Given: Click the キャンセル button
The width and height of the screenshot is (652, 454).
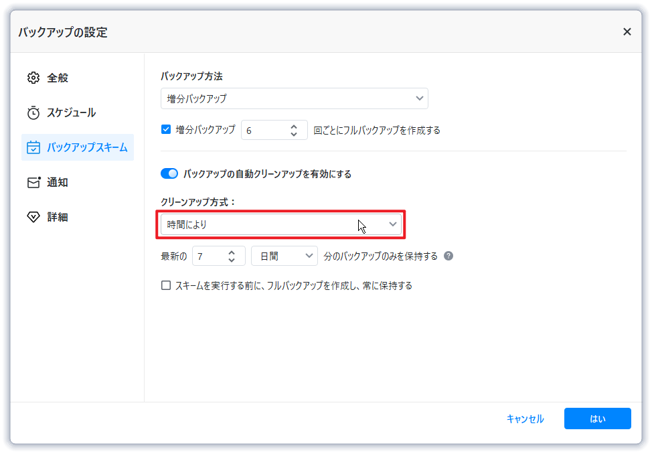Looking at the screenshot, I should (525, 419).
